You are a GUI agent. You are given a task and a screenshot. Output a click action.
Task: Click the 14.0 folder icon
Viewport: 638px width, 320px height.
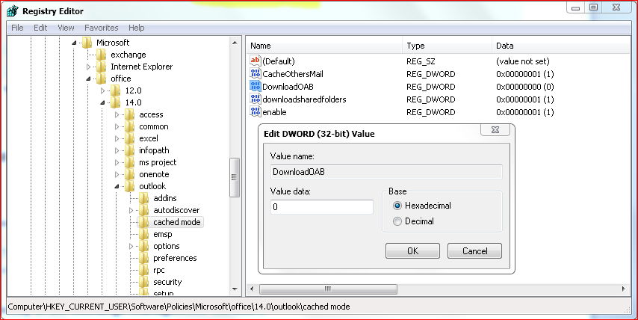pos(116,102)
